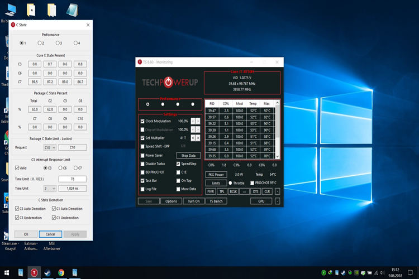The height and width of the screenshot is (279, 419).
Task: Open the Request C10 dropdown
Action: tap(50, 147)
